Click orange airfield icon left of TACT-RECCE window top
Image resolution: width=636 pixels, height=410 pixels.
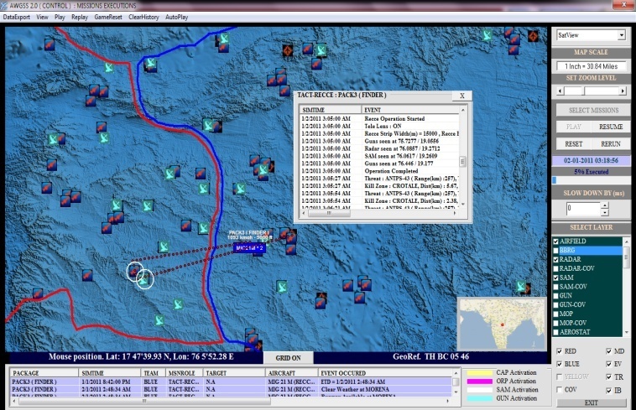click(x=288, y=50)
